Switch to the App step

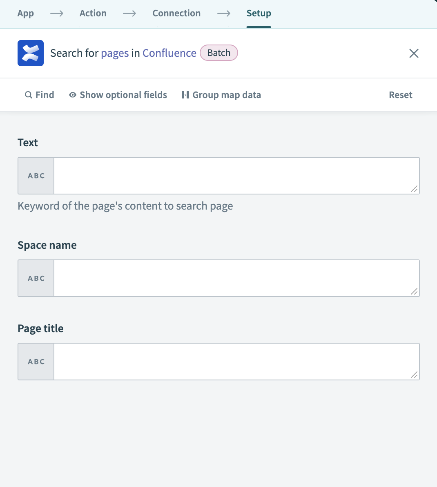[x=25, y=13]
